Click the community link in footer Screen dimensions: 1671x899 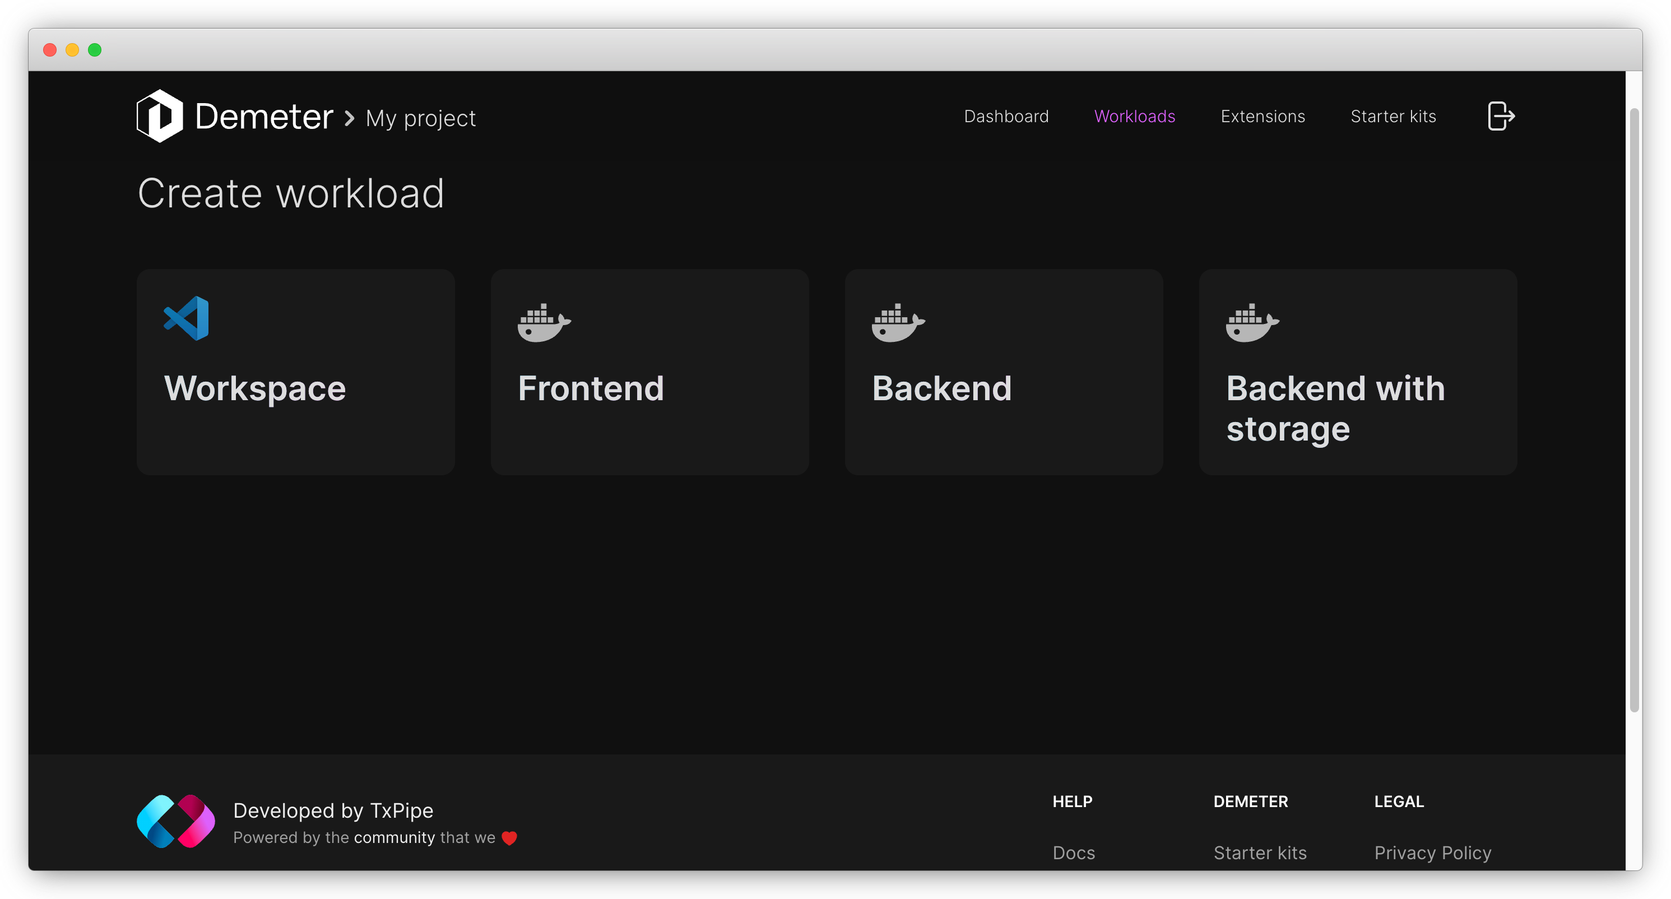[394, 838]
